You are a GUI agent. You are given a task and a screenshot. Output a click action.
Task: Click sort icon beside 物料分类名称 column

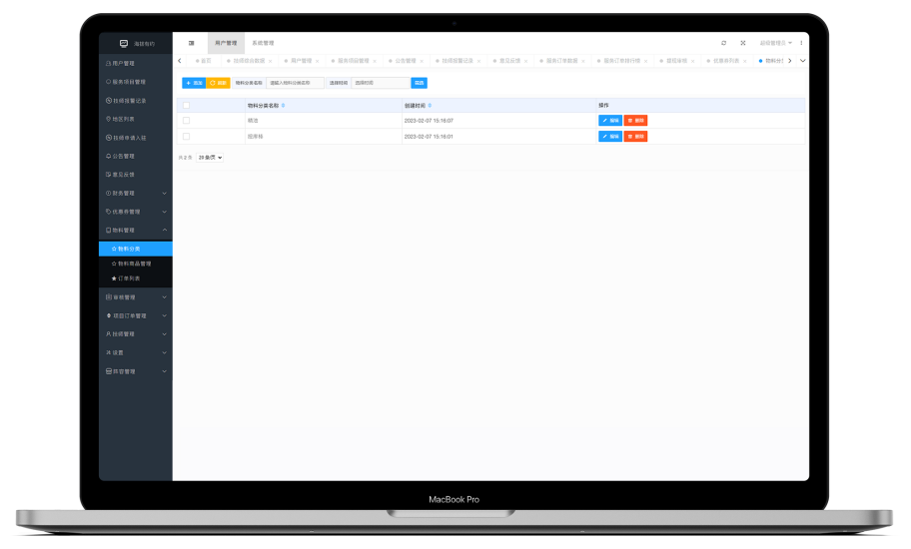283,105
